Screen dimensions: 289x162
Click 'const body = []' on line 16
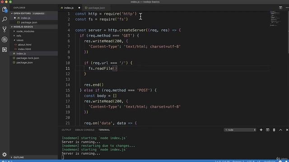100,96
